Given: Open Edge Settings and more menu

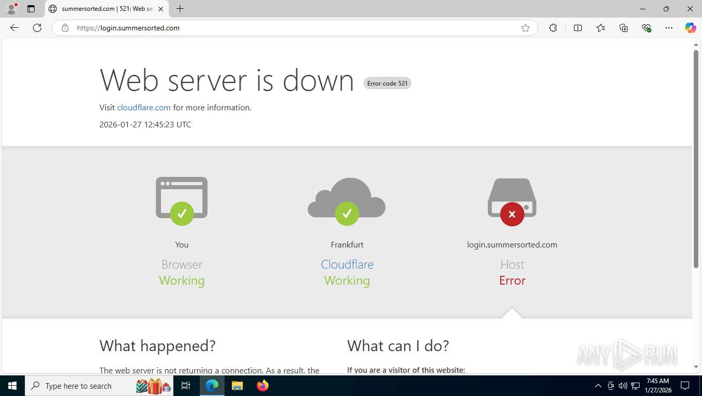Looking at the screenshot, I should [x=669, y=28].
